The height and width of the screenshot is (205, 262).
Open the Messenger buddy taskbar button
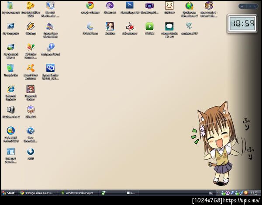(x=119, y=193)
